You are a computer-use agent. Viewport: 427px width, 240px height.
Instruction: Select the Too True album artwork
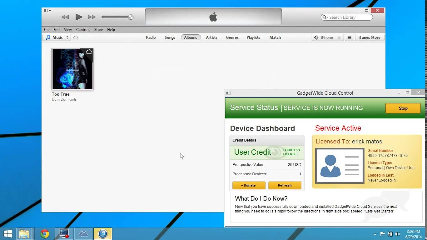(x=72, y=69)
